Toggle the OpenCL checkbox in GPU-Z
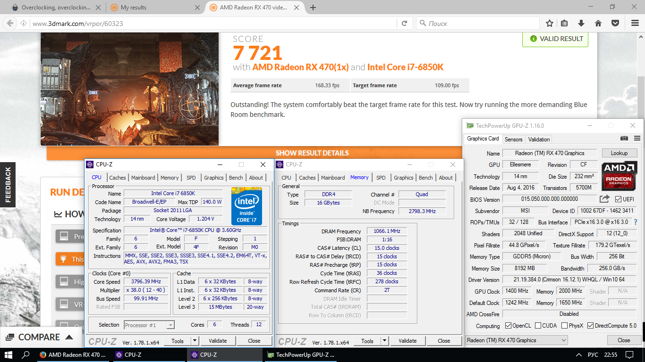 [508, 326]
